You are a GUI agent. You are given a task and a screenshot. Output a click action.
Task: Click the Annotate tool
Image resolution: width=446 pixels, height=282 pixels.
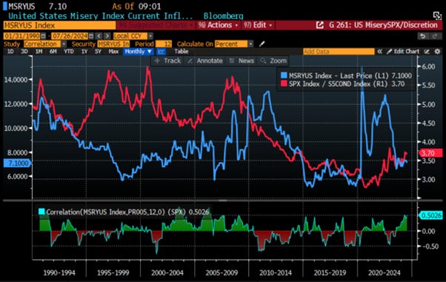click(x=205, y=61)
